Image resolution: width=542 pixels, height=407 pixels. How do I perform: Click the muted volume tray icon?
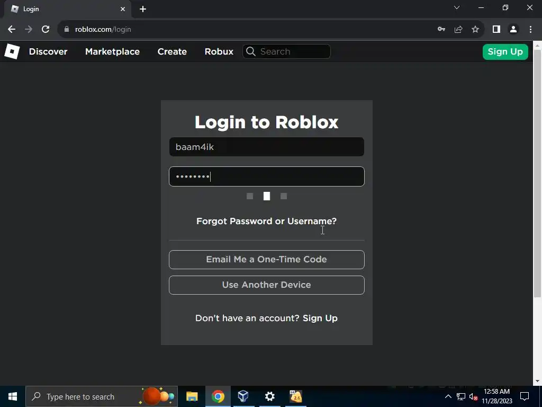(473, 396)
